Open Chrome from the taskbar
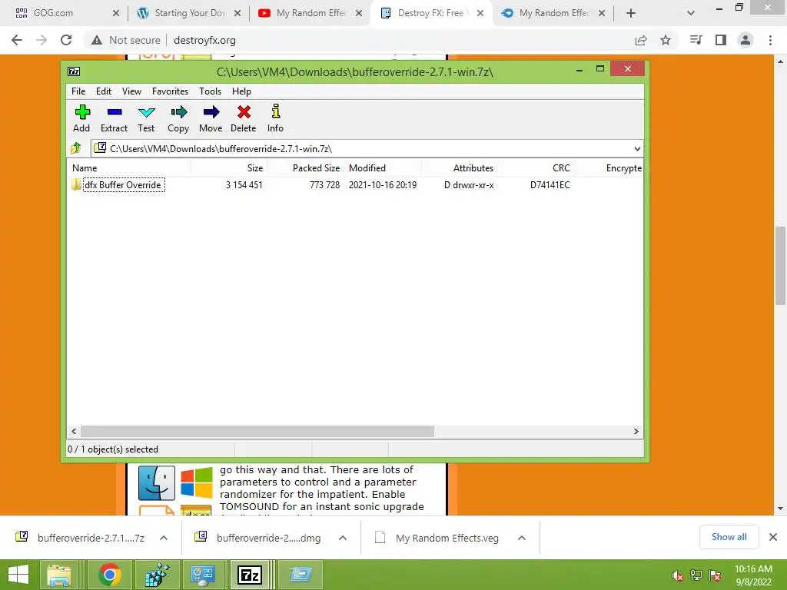787x590 pixels. (x=110, y=575)
